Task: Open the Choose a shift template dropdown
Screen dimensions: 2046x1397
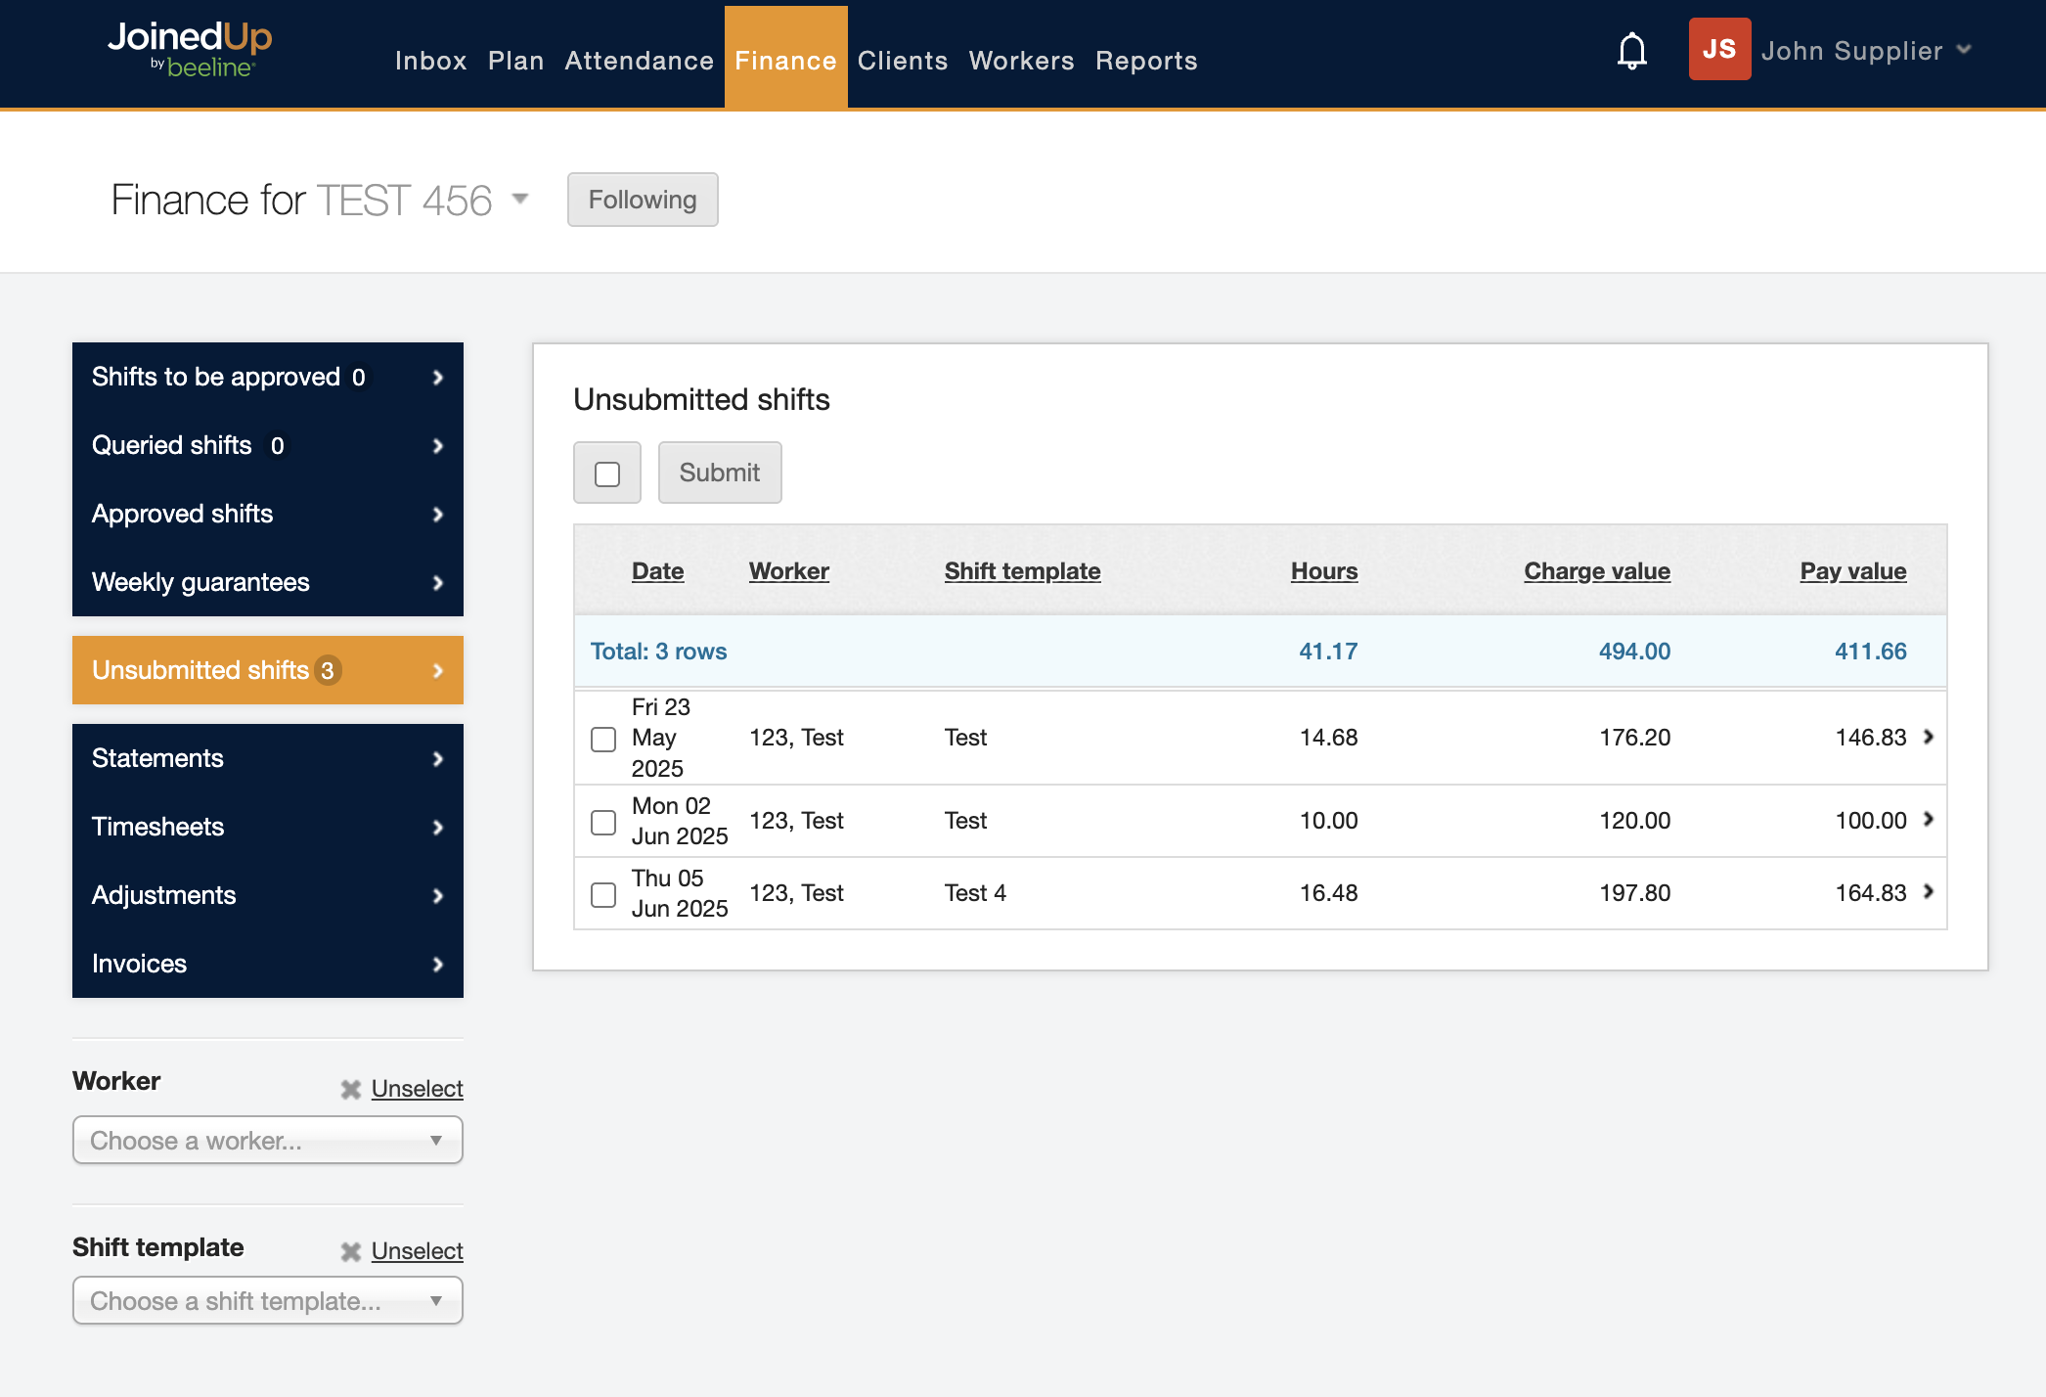Action: pos(267,1301)
